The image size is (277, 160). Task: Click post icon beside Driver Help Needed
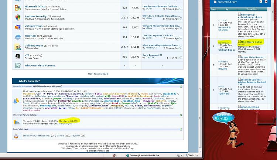point(239,57)
